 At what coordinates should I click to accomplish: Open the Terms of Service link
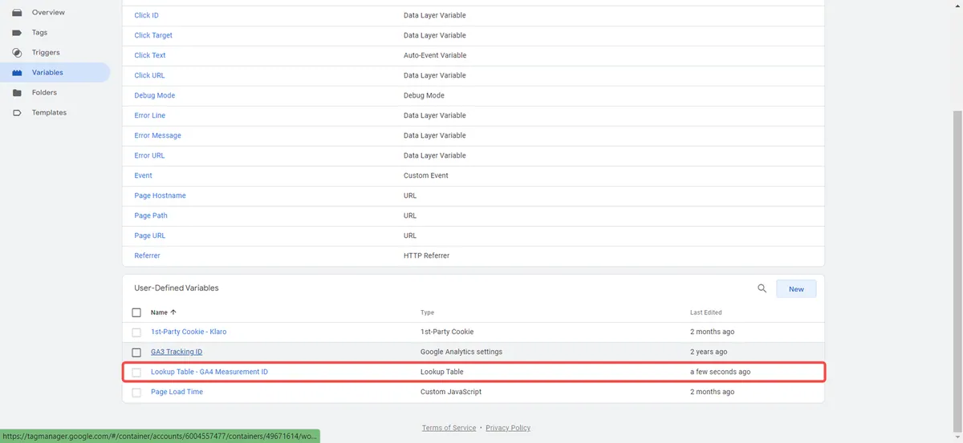click(x=449, y=428)
